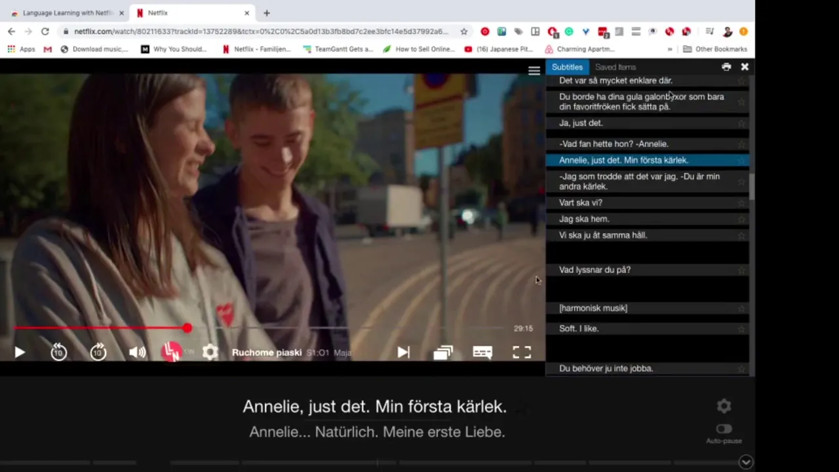Click the netflix.com address bar

pyautogui.click(x=261, y=31)
